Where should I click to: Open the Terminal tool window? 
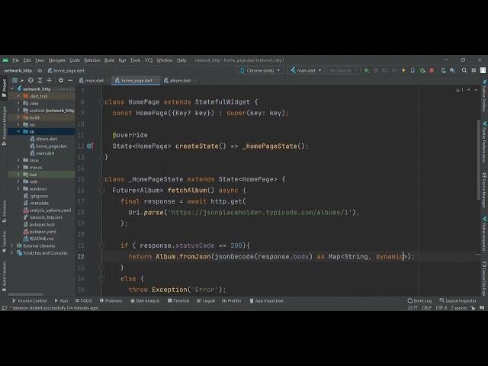(x=178, y=301)
